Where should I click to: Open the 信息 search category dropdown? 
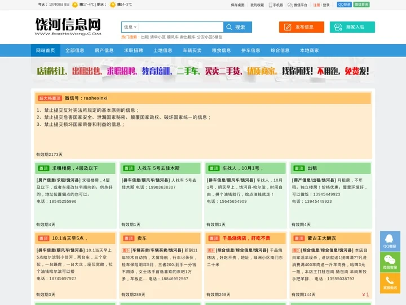[130, 27]
